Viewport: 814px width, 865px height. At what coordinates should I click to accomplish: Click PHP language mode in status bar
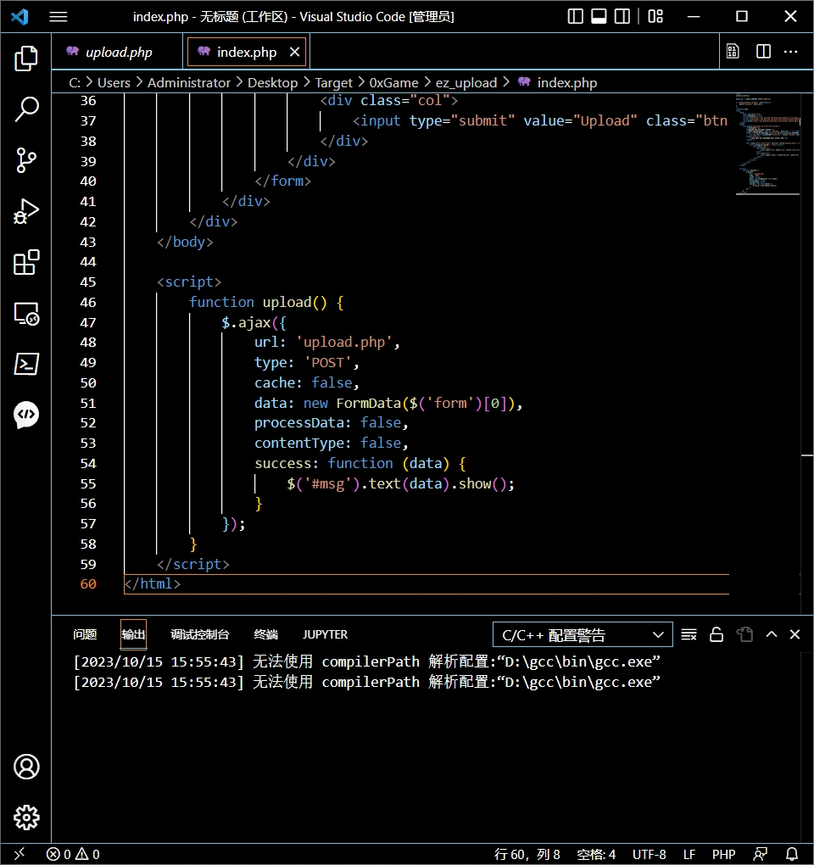coord(723,854)
